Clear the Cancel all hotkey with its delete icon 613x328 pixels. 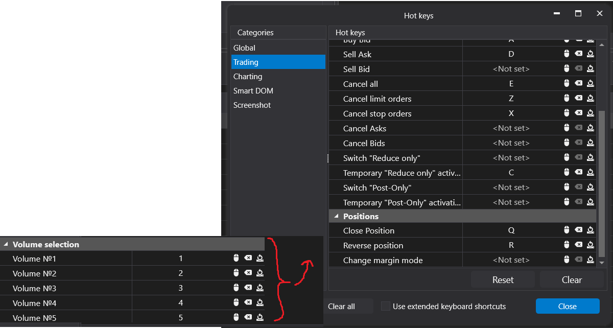click(578, 83)
